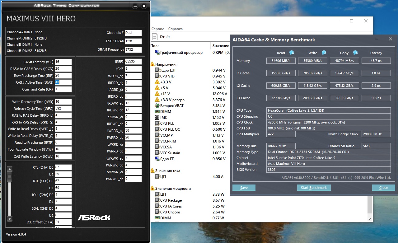Click the Four Activate Window (tFAW) field
The height and width of the screenshot is (243, 398).
coord(63,149)
